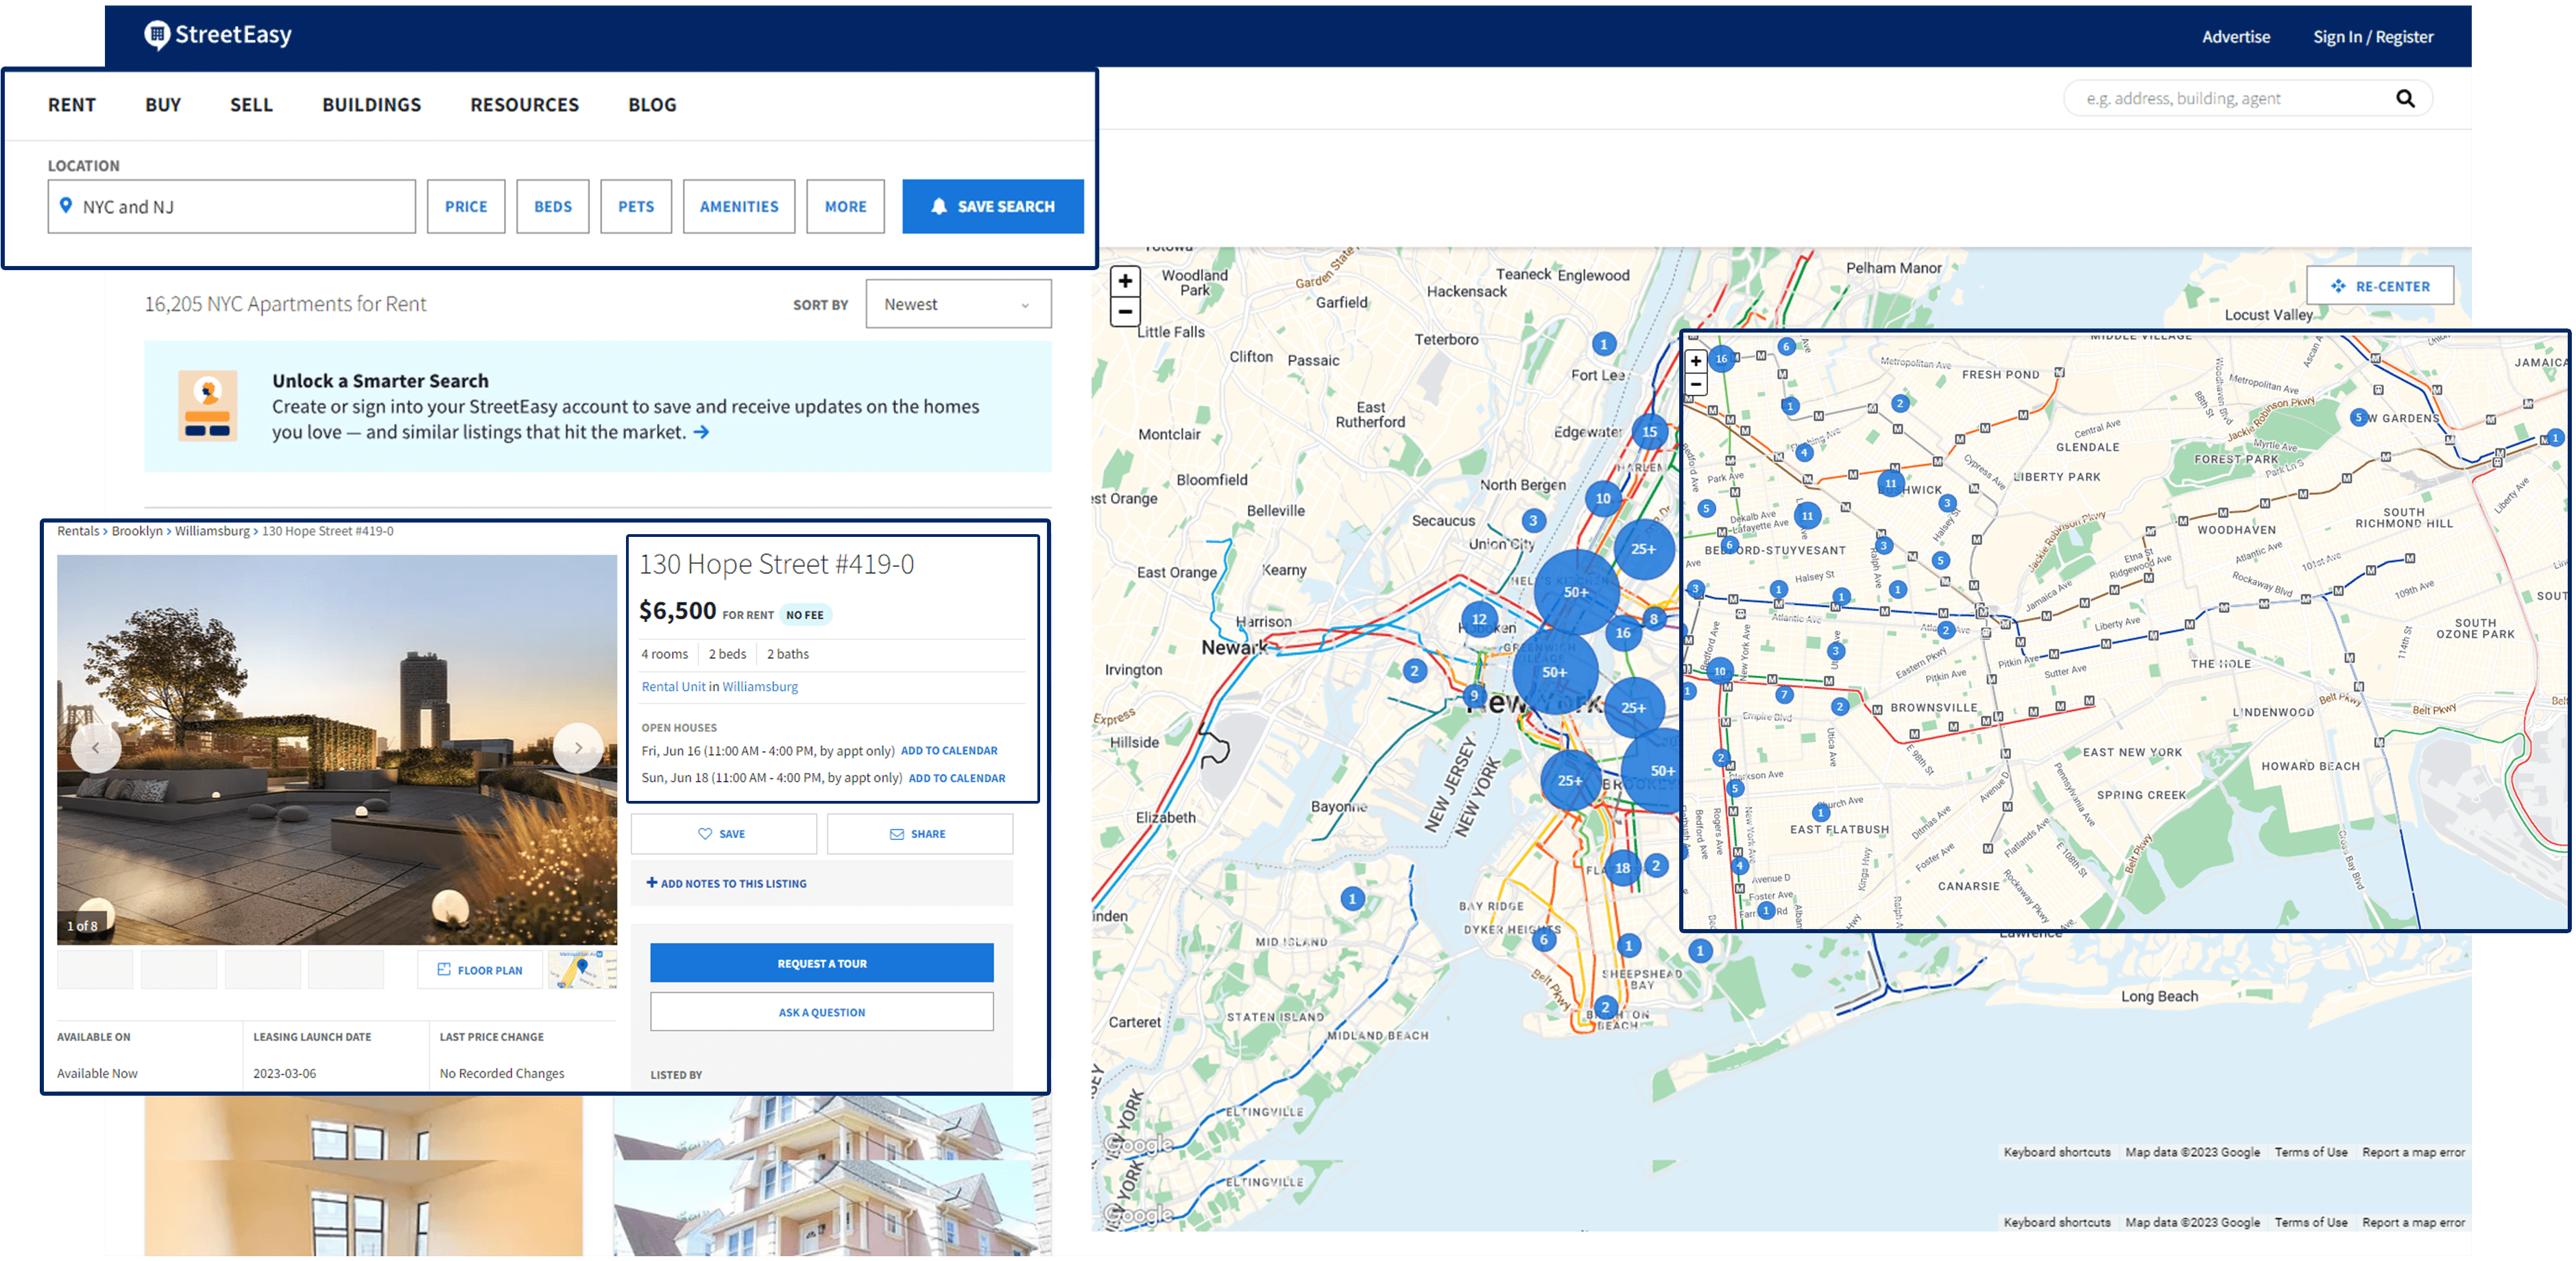Click the inset map marker labeled 11 near Bushwick
Image resolution: width=2576 pixels, height=1261 pixels.
click(1891, 483)
